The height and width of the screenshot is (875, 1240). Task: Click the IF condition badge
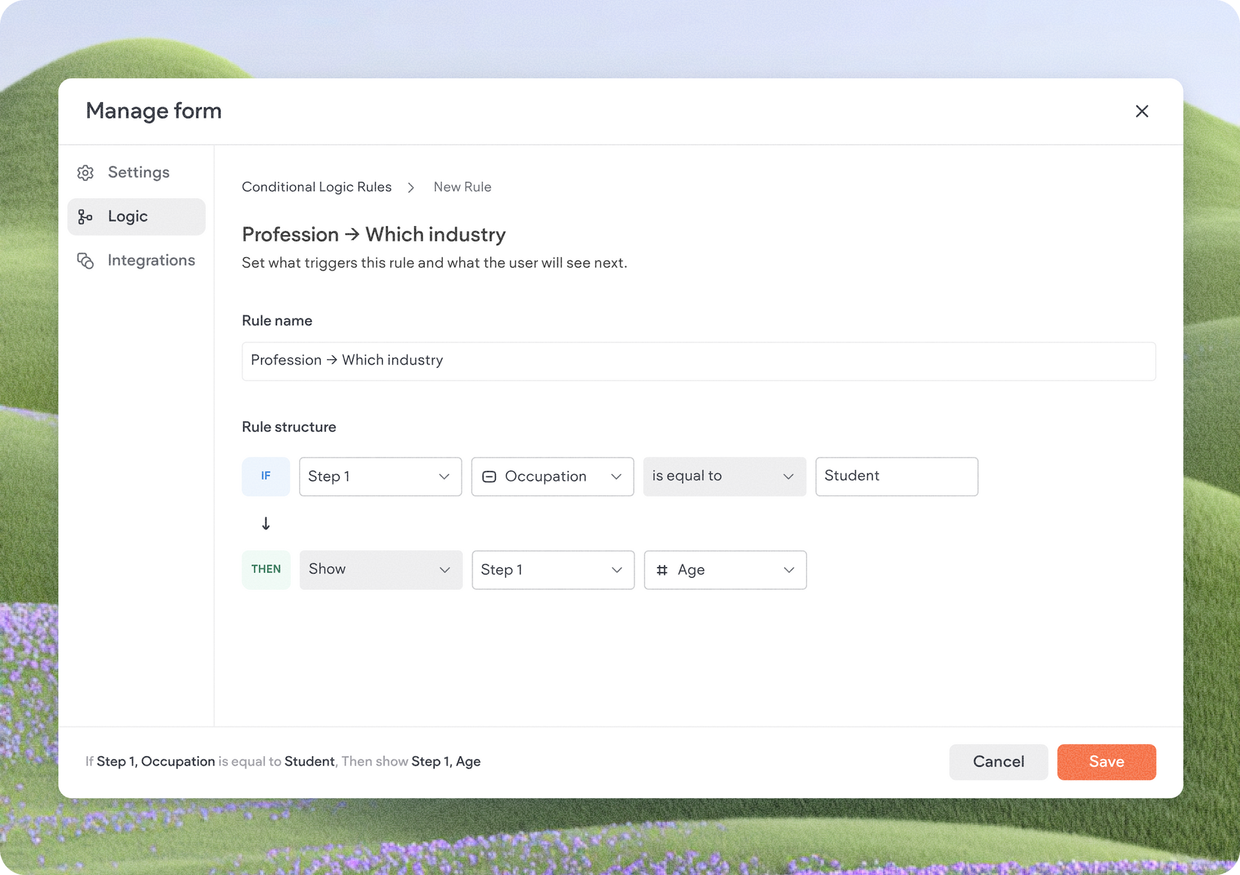(x=266, y=477)
